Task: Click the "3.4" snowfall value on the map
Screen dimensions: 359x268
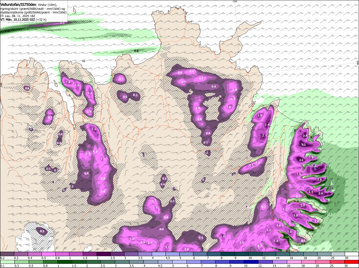Action: pos(314,166)
